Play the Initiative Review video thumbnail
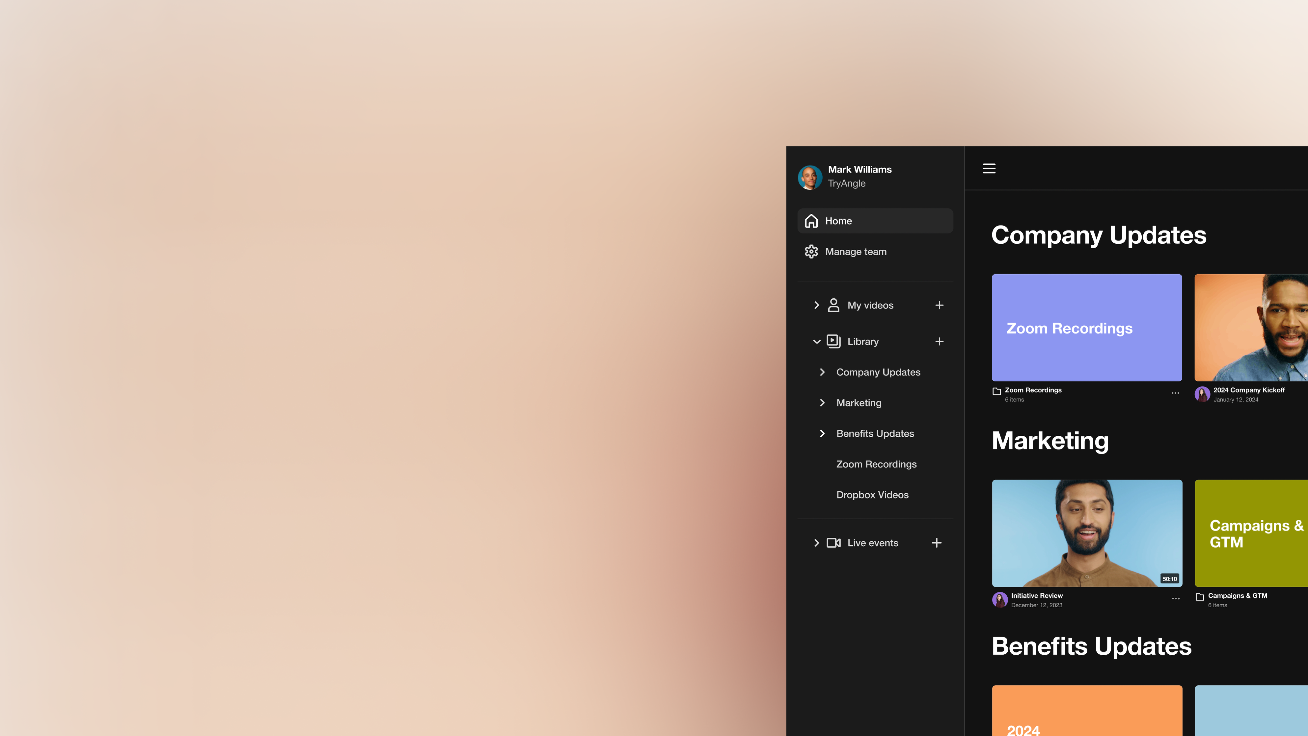This screenshot has height=736, width=1308. [1087, 533]
